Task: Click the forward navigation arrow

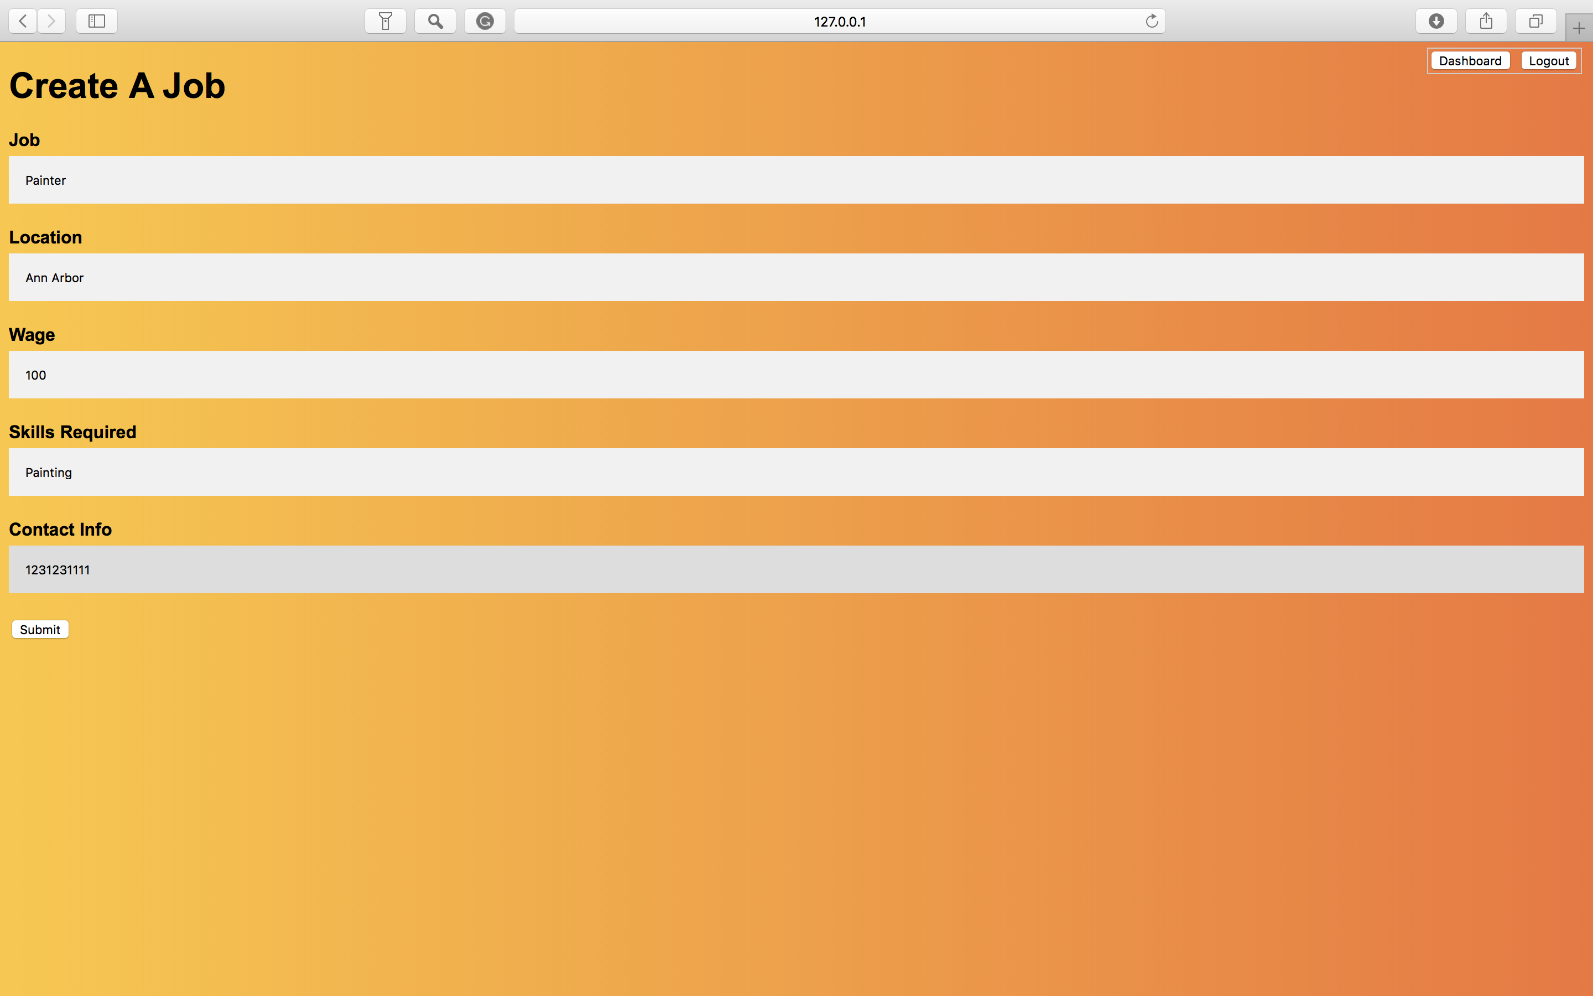Action: coord(51,21)
